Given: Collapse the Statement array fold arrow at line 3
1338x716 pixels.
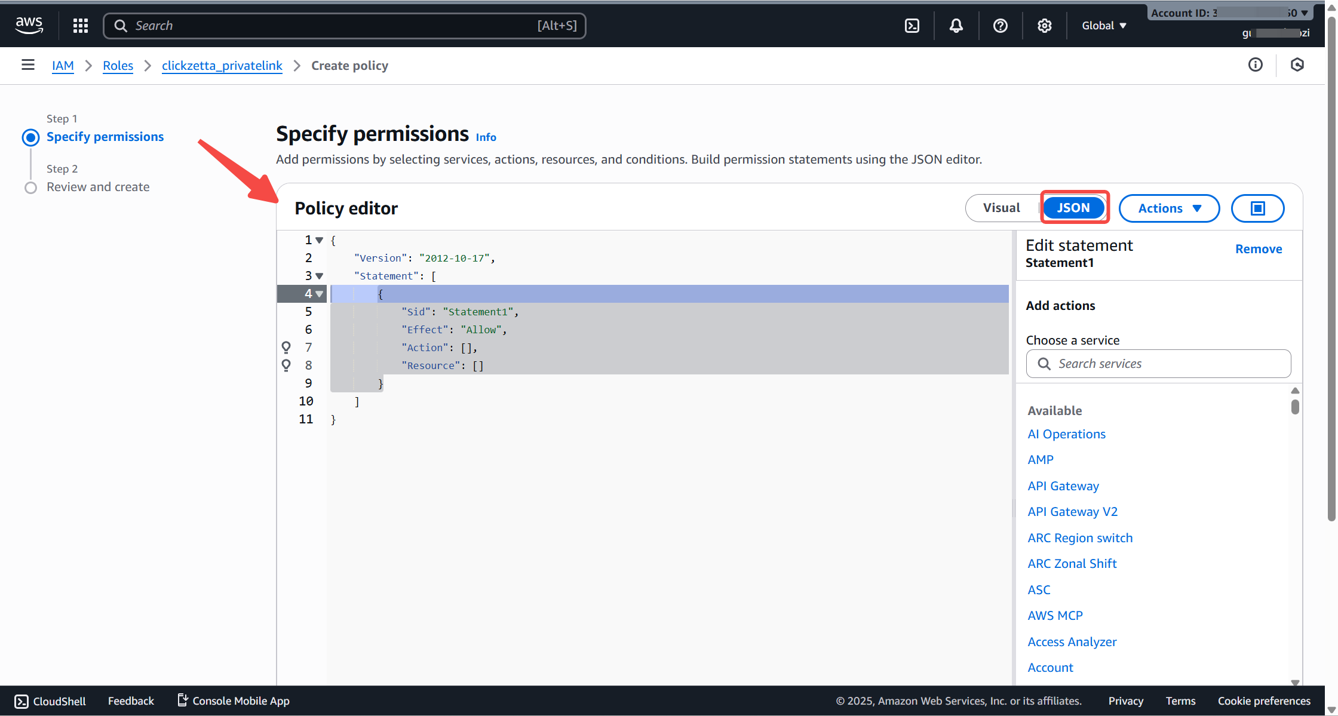Looking at the screenshot, I should click(320, 276).
